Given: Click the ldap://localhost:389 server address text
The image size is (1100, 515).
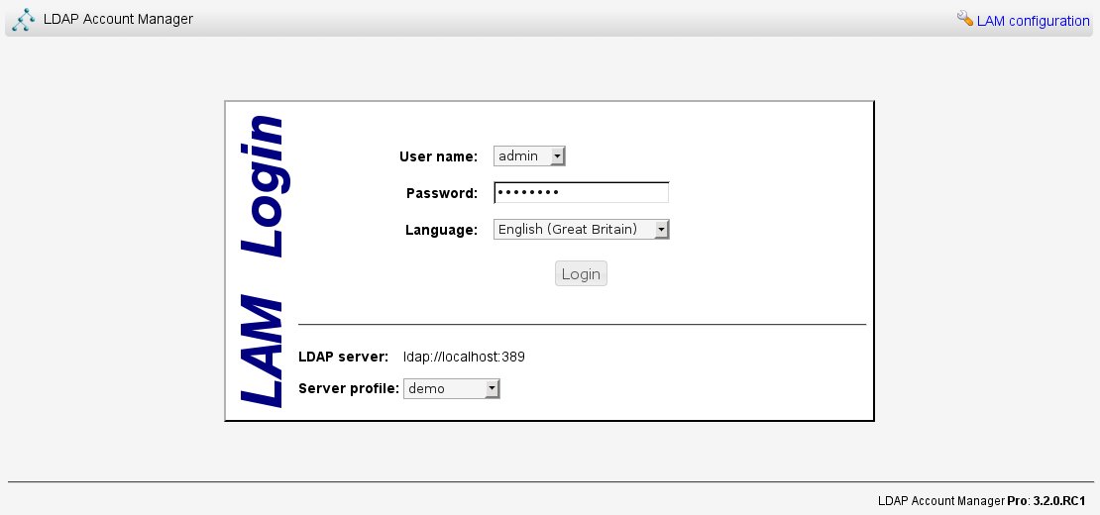Looking at the screenshot, I should click(x=464, y=357).
